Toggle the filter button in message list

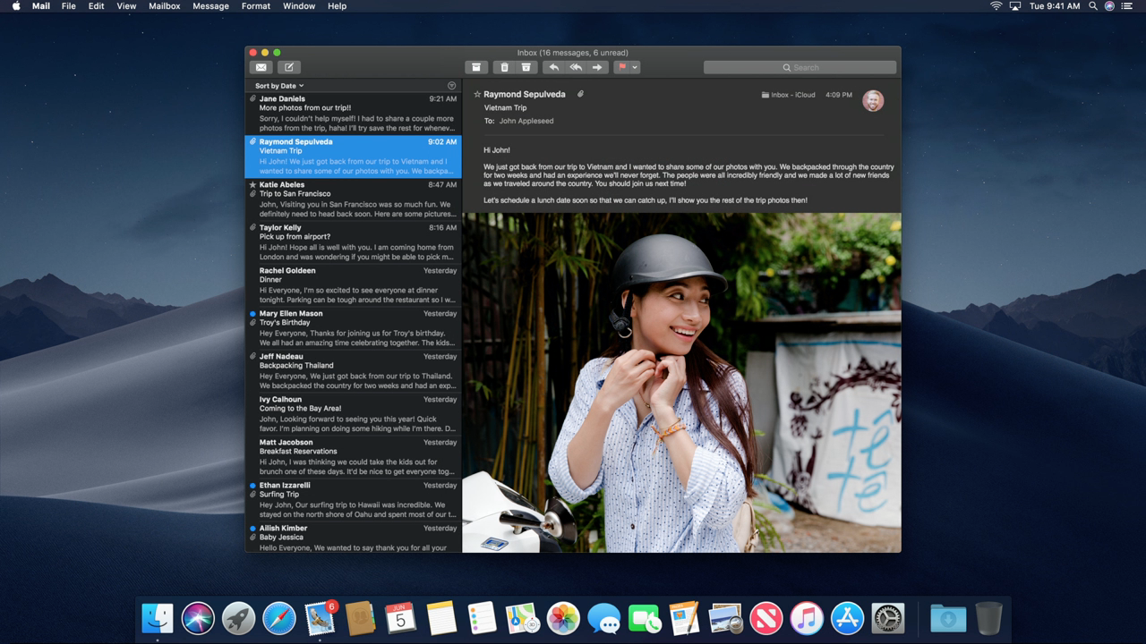pos(451,86)
